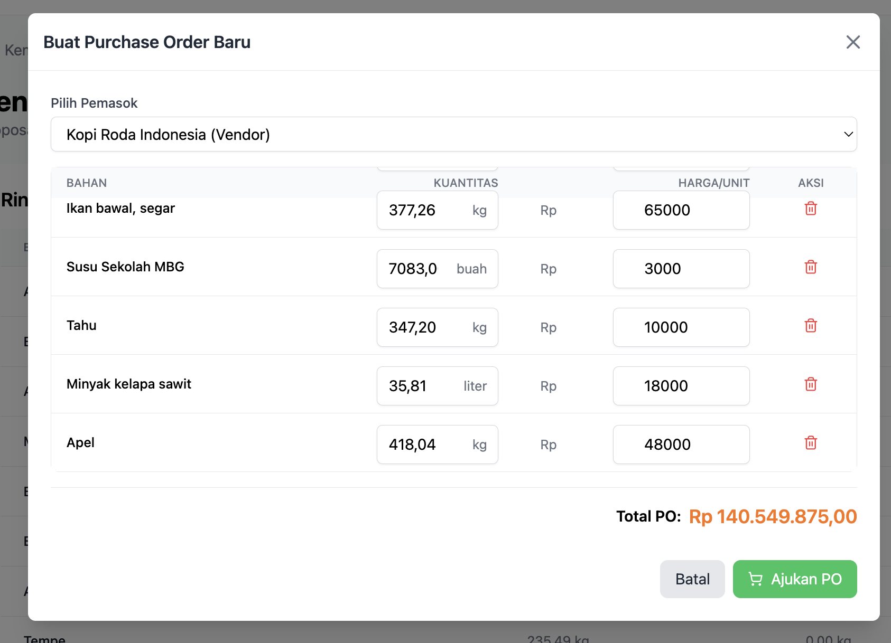
Task: Edit the 65000 price for Ikan bawal
Action: [x=681, y=211]
